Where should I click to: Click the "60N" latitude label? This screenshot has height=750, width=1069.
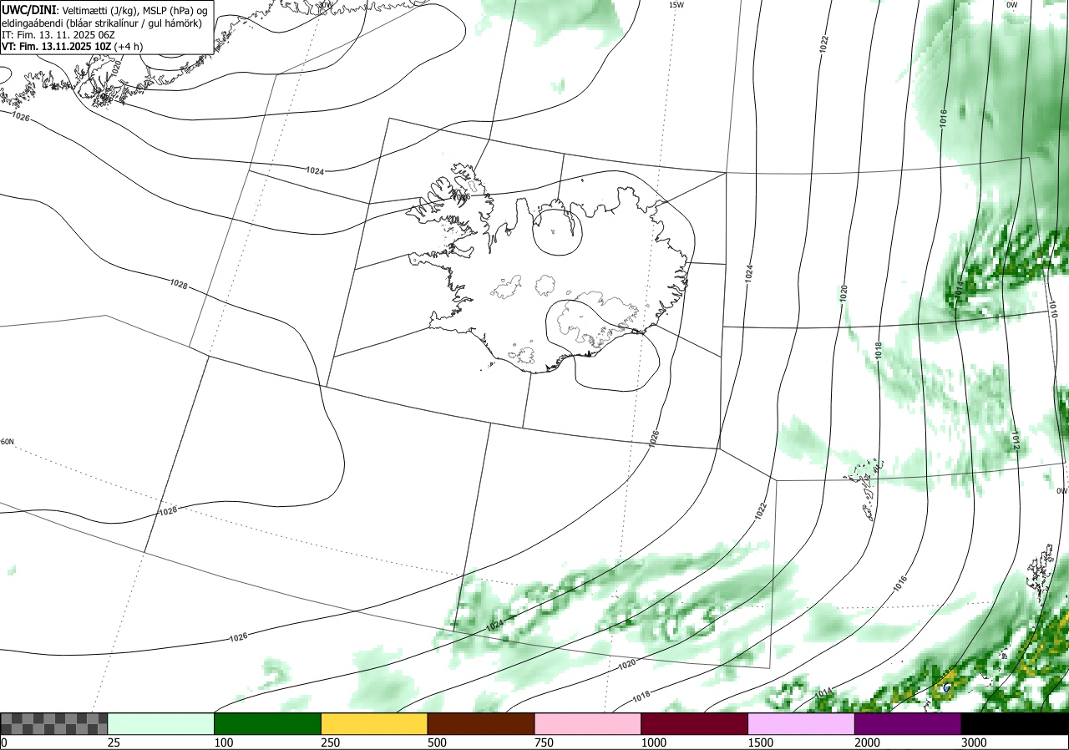pyautogui.click(x=8, y=442)
